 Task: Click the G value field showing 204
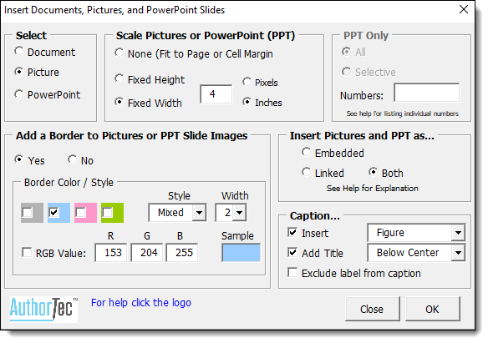coord(146,253)
